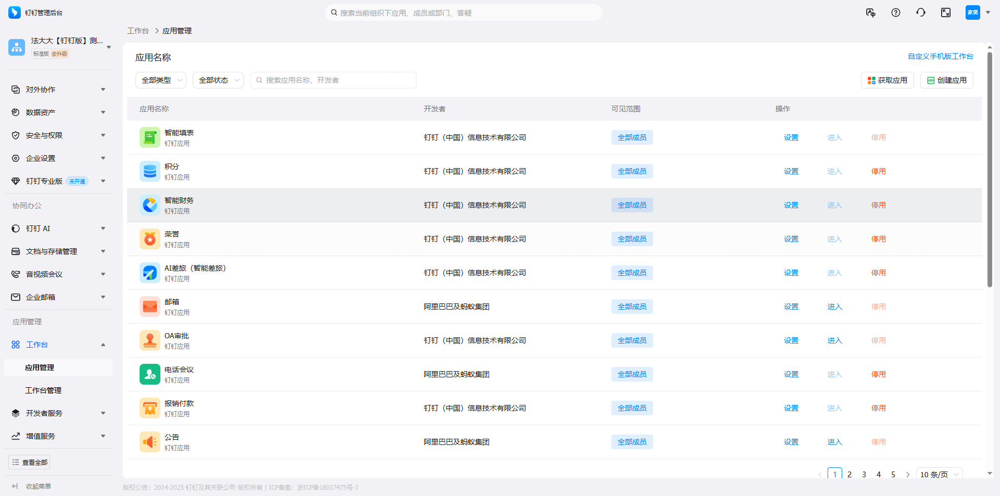Click the 智能填表 app icon
The height and width of the screenshot is (496, 1000).
tap(150, 137)
